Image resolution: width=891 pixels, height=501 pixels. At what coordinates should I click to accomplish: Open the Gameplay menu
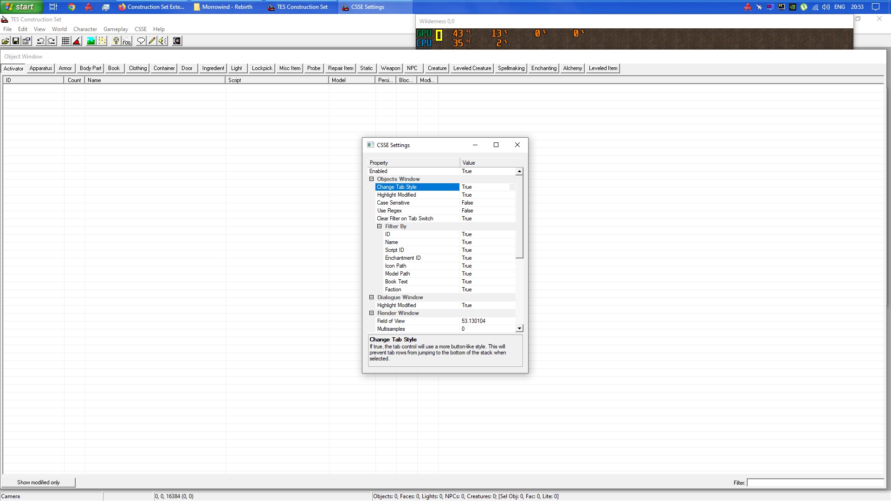pyautogui.click(x=116, y=29)
